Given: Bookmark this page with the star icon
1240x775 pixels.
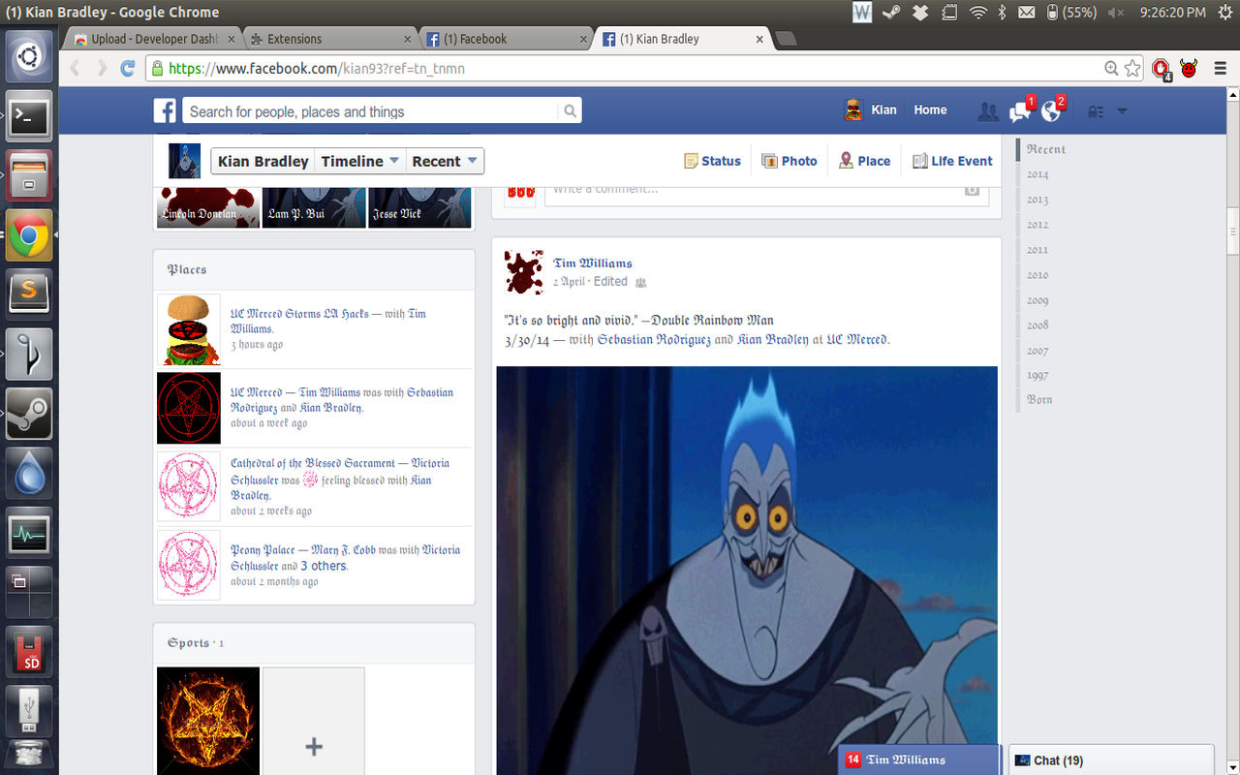Looking at the screenshot, I should click(x=1132, y=68).
